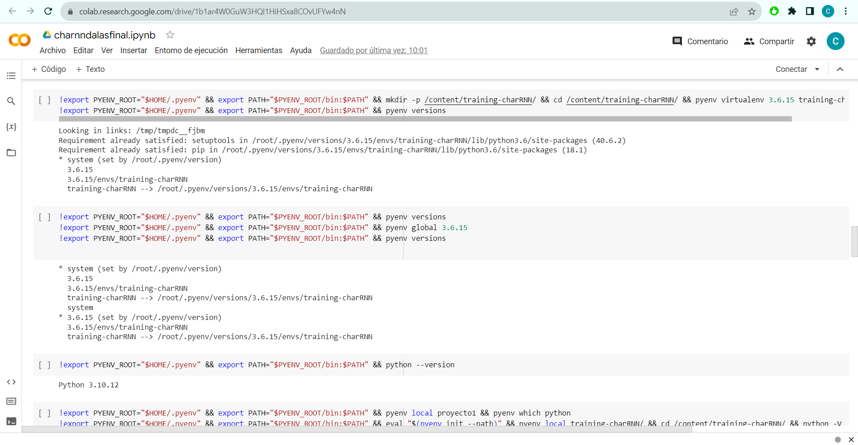Click the output text Python 3.10.12
858x445 pixels.
click(88, 385)
